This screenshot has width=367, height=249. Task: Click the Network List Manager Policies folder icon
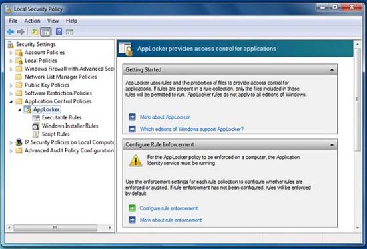(19, 77)
